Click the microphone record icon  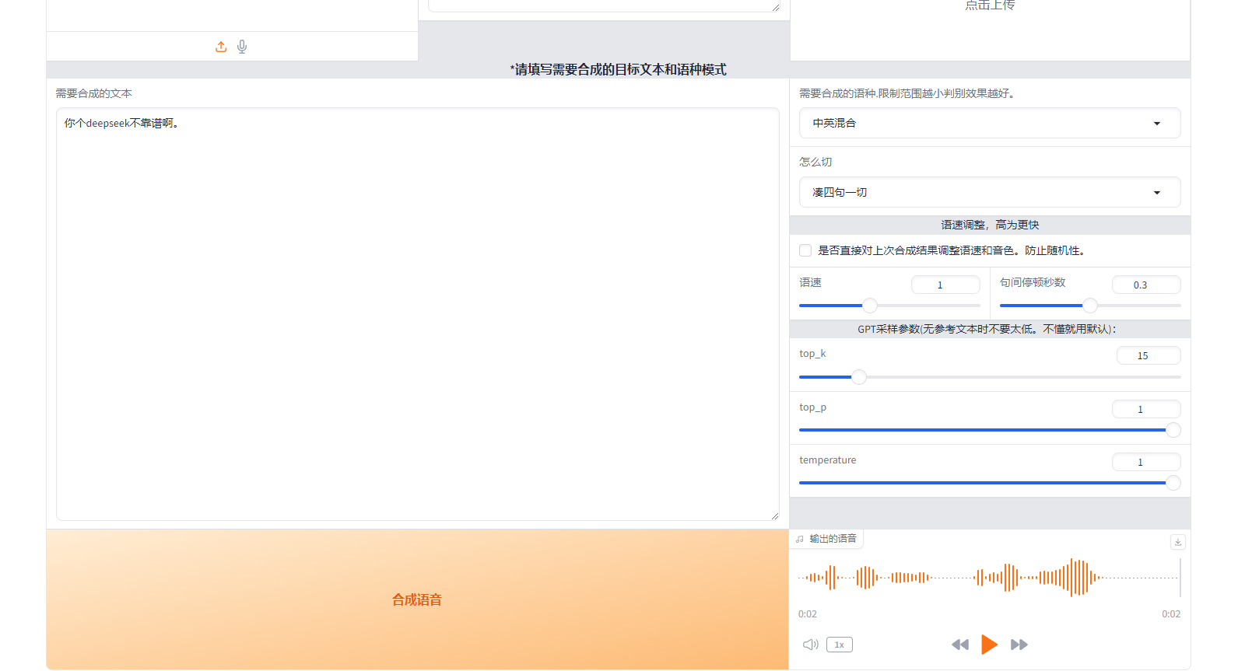[242, 47]
